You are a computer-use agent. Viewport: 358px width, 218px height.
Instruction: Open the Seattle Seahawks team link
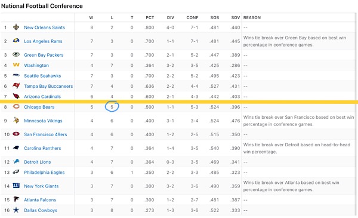click(42, 76)
